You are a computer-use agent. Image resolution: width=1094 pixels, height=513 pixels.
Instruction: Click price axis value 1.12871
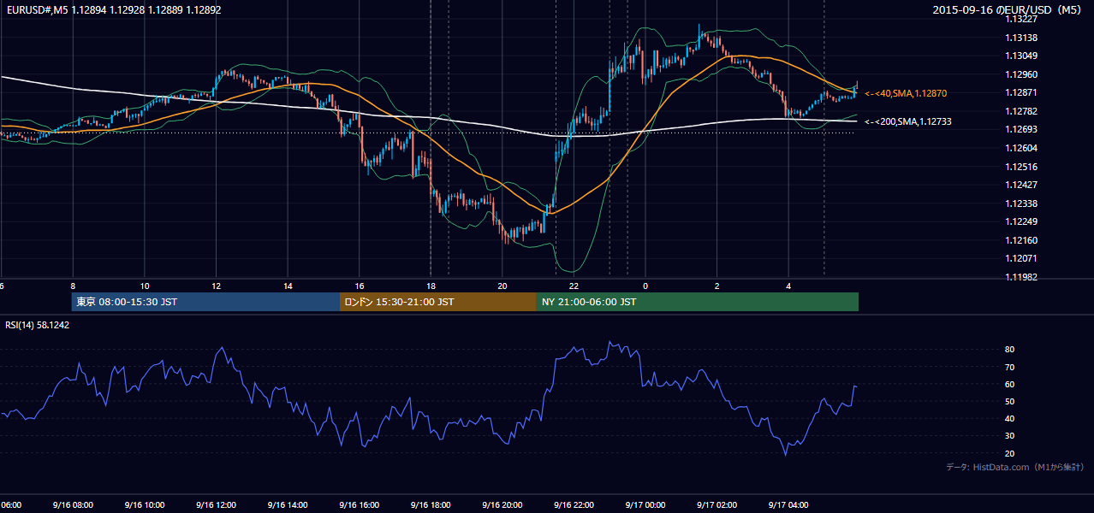point(1021,92)
